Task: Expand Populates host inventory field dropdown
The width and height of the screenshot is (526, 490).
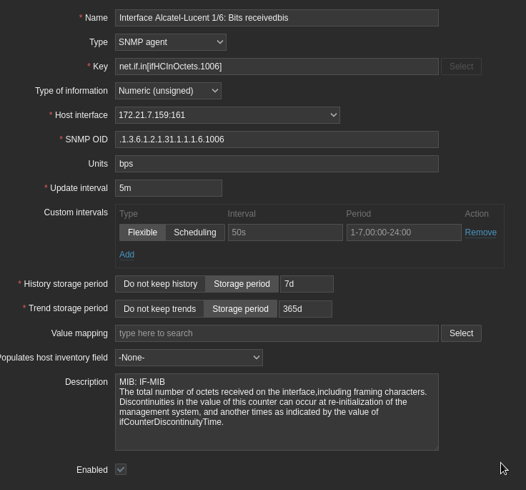Action: pyautogui.click(x=189, y=358)
